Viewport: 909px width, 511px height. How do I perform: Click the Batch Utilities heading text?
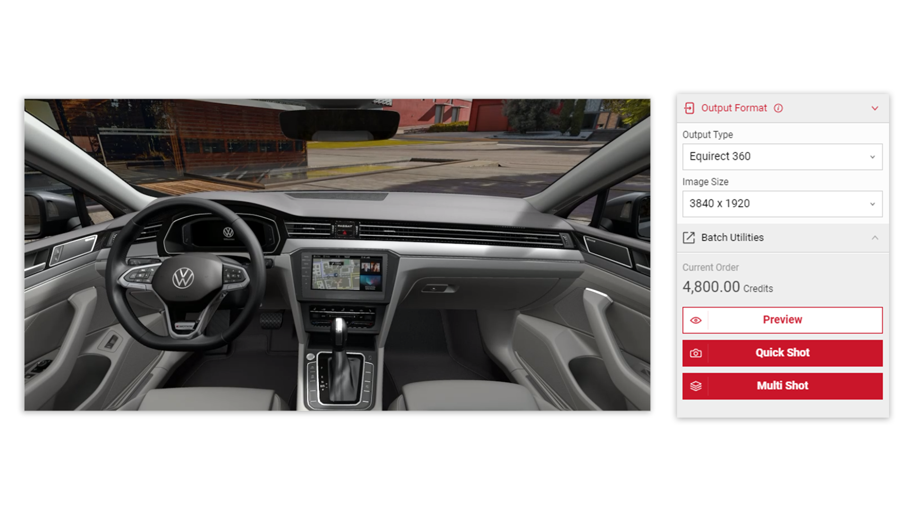click(x=732, y=238)
